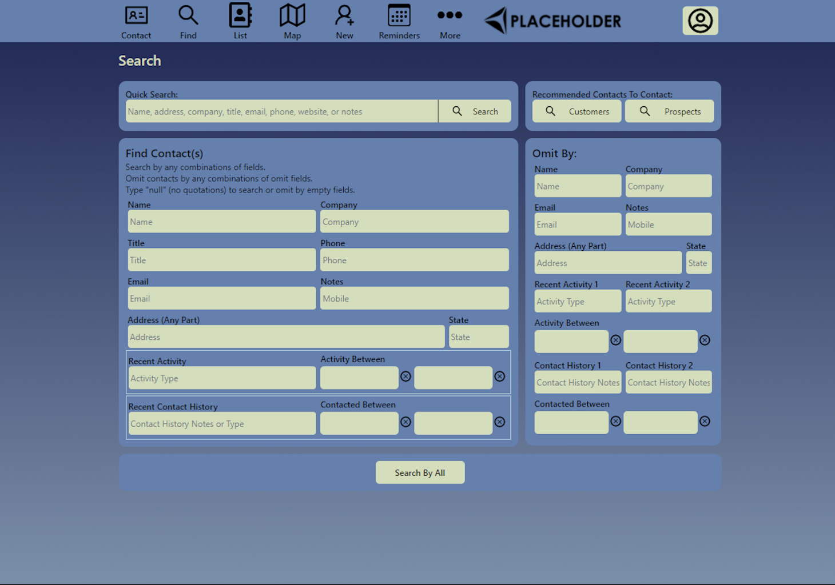835x585 pixels.
Task: Click the New contact icon
Action: coord(344,15)
